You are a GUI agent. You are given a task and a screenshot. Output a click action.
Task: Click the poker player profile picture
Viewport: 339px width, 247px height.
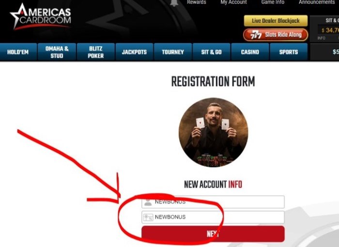pos(214,132)
